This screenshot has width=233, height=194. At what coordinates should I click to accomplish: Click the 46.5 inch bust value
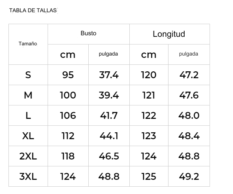tap(109, 156)
